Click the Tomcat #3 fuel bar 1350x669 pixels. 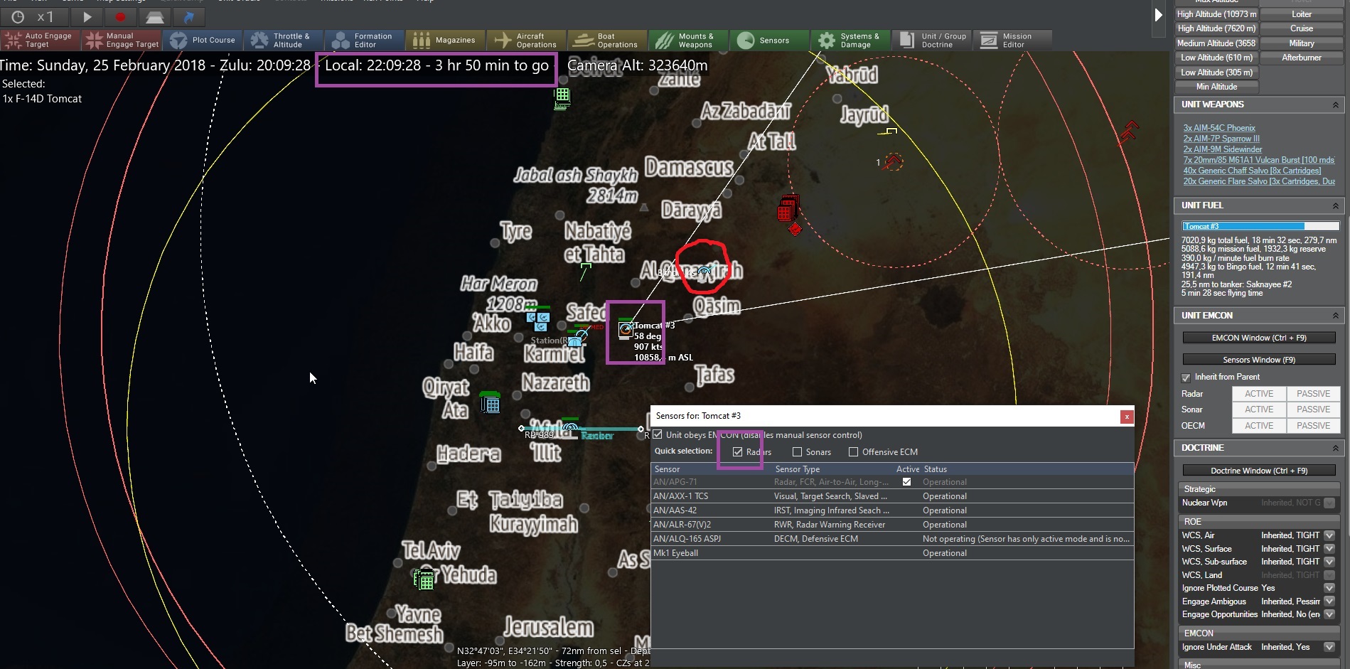tap(1260, 226)
